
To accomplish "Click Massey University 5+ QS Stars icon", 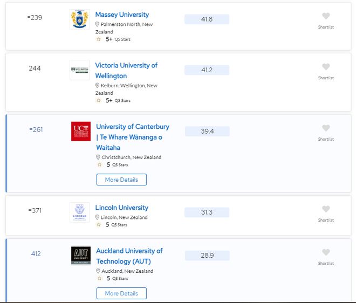I will tap(99, 39).
